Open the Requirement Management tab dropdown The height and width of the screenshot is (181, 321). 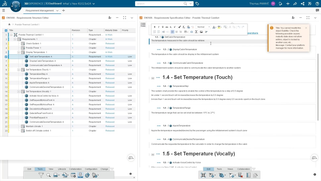click(57, 10)
